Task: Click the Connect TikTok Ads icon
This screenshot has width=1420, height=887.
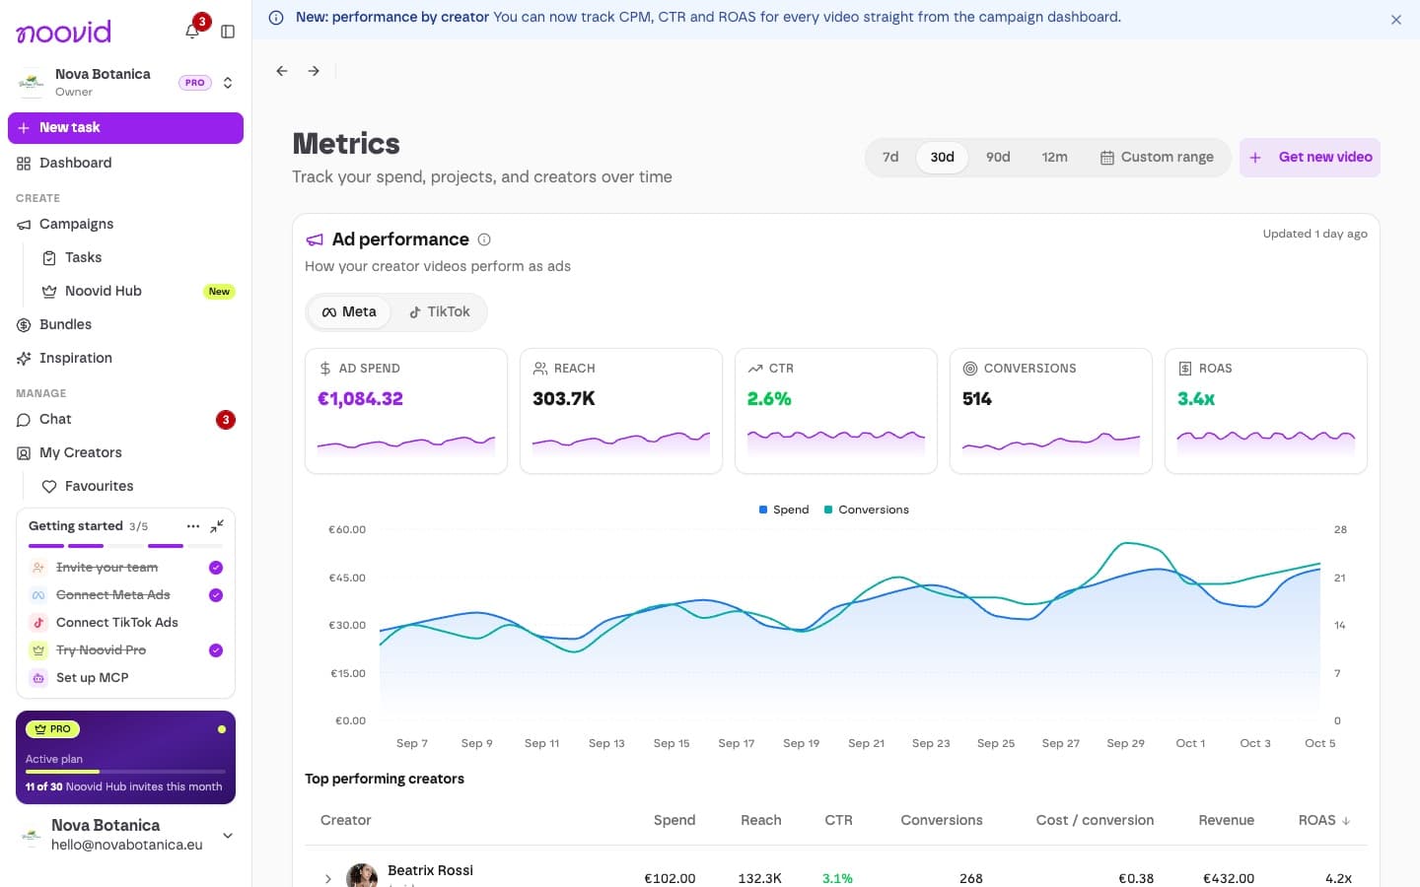Action: (38, 623)
